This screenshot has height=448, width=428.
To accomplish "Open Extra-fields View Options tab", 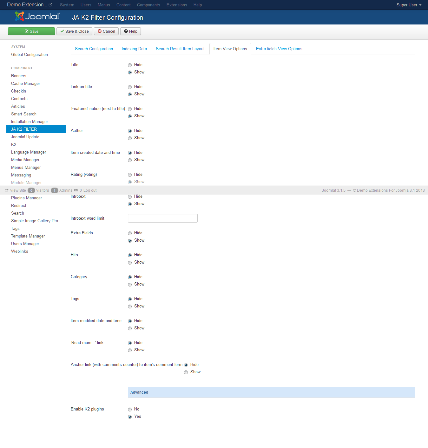I will point(279,49).
